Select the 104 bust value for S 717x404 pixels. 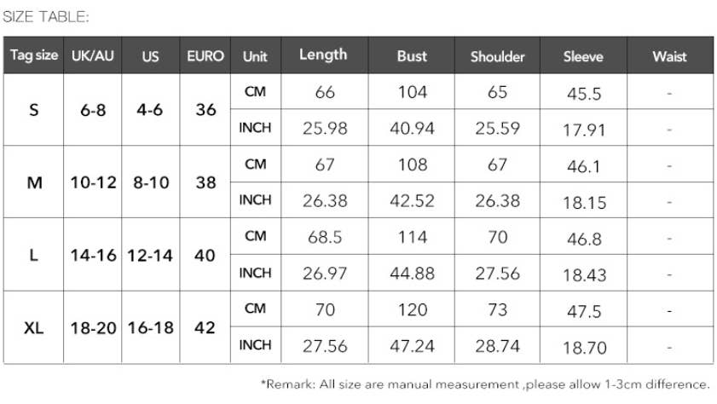pyautogui.click(x=412, y=92)
